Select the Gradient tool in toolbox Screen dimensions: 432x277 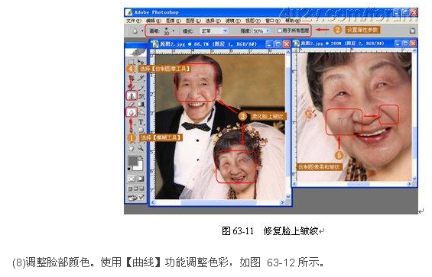pyautogui.click(x=141, y=105)
